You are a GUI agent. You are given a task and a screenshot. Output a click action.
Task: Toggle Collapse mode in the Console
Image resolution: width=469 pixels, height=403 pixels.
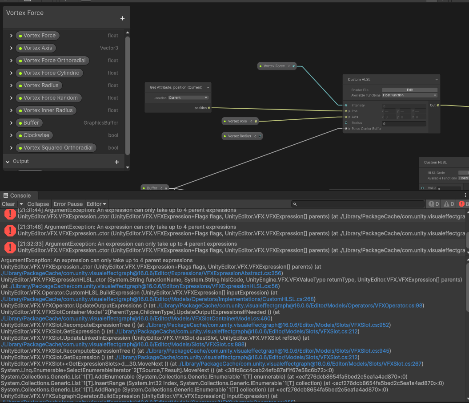[x=38, y=204]
